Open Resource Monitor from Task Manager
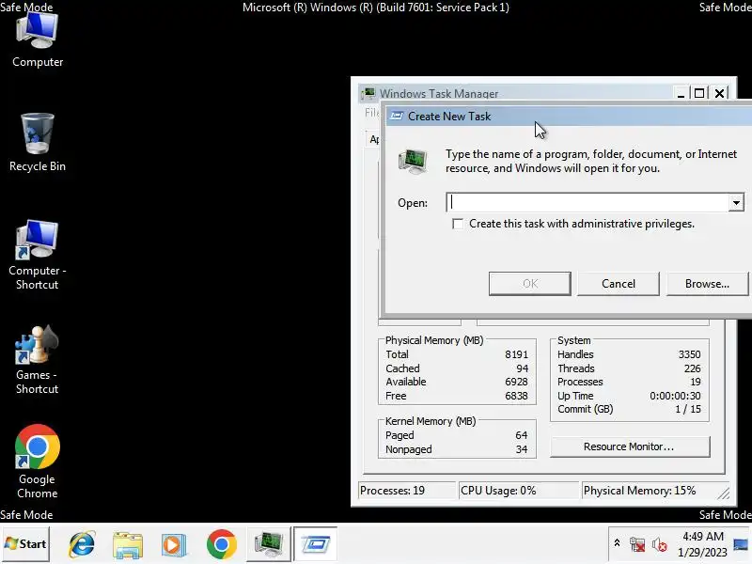 630,446
